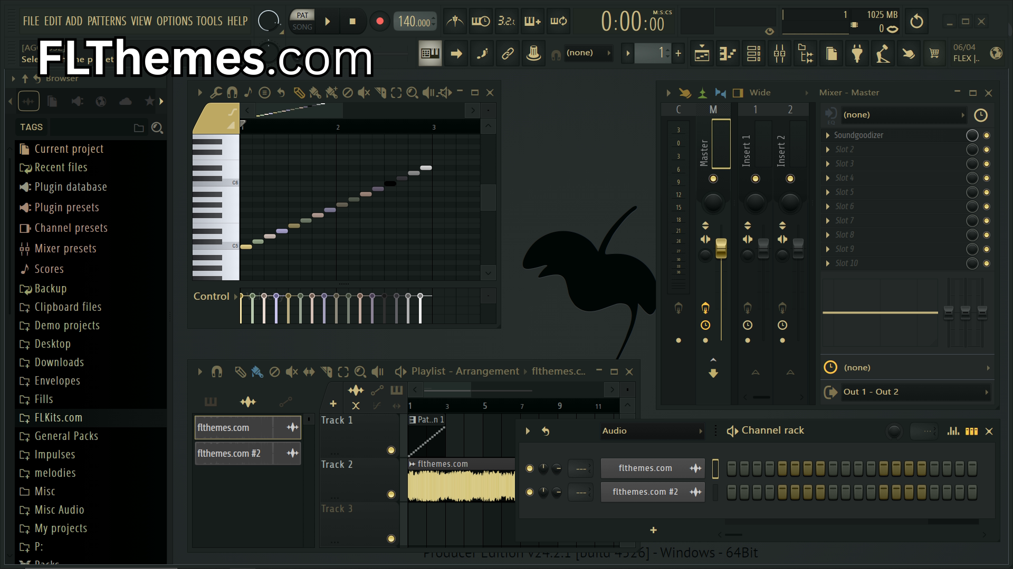Open the Piano roll toolbar icon
Screen dimensions: 1013x569
728,53
